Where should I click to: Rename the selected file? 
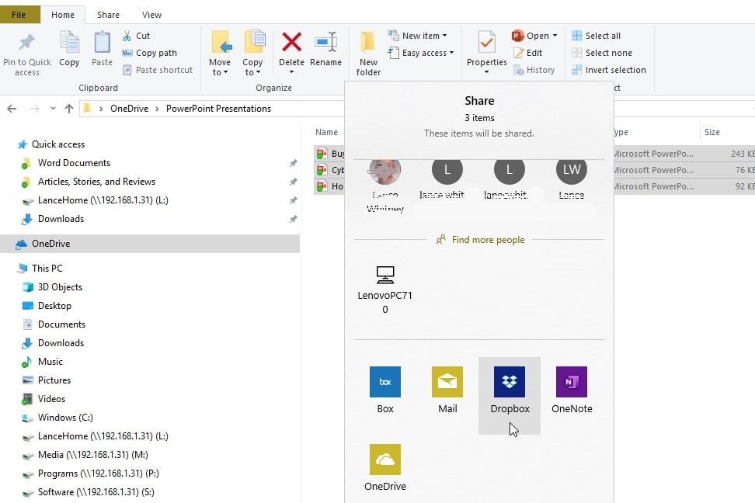point(326,49)
